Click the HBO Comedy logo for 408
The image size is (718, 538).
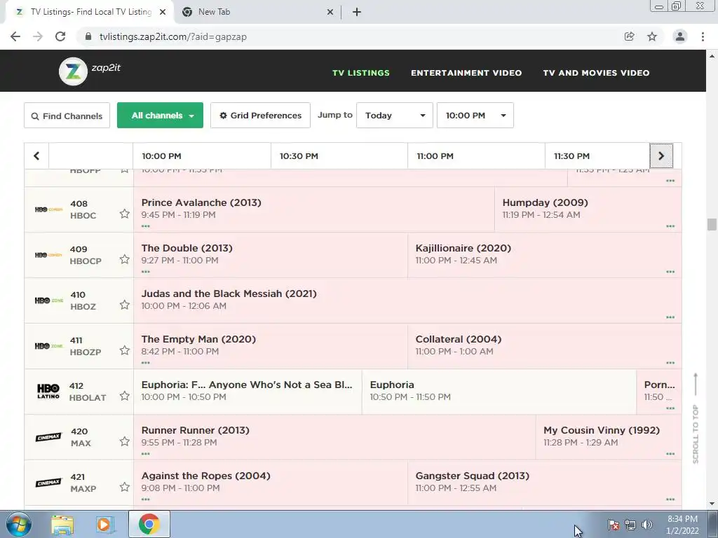point(48,209)
